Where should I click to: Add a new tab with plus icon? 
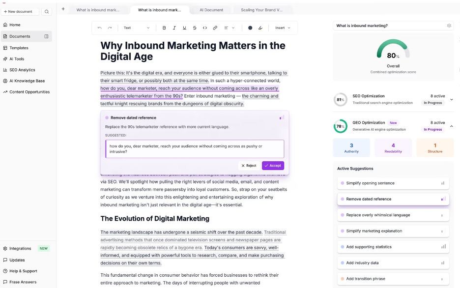(63, 9)
